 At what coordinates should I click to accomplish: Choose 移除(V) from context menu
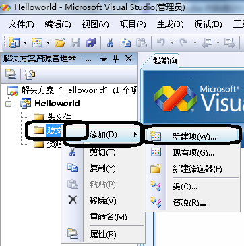pos(102,200)
